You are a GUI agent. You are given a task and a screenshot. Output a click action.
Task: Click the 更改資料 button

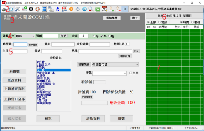point(14,80)
